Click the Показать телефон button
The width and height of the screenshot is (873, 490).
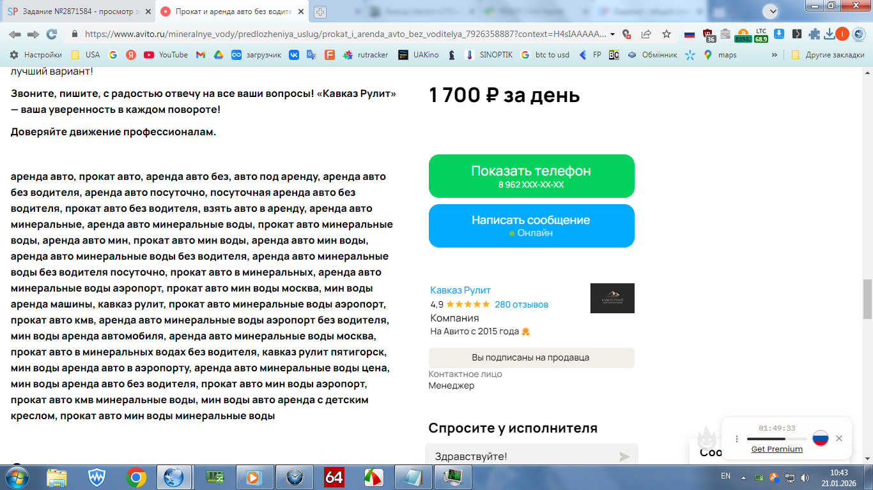pyautogui.click(x=532, y=176)
